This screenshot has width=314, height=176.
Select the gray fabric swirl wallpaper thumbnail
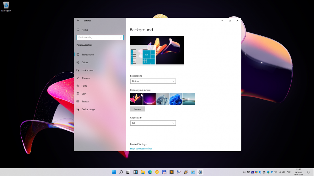pyautogui.click(x=163, y=99)
